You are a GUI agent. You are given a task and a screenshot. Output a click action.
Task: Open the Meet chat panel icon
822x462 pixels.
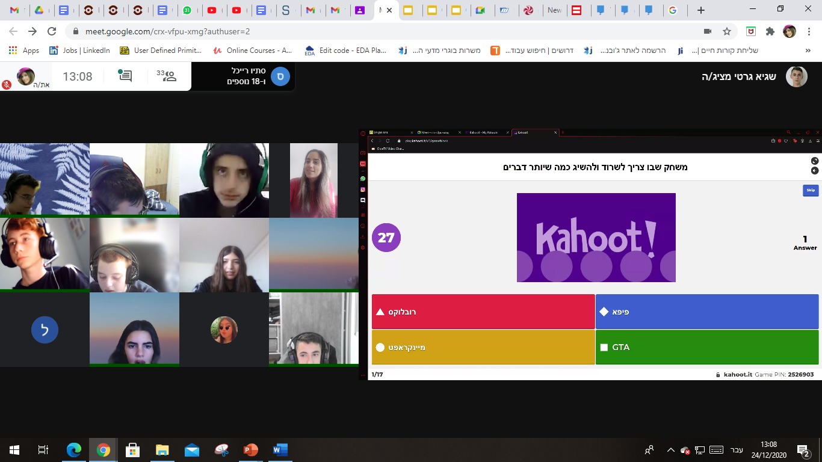pos(125,76)
